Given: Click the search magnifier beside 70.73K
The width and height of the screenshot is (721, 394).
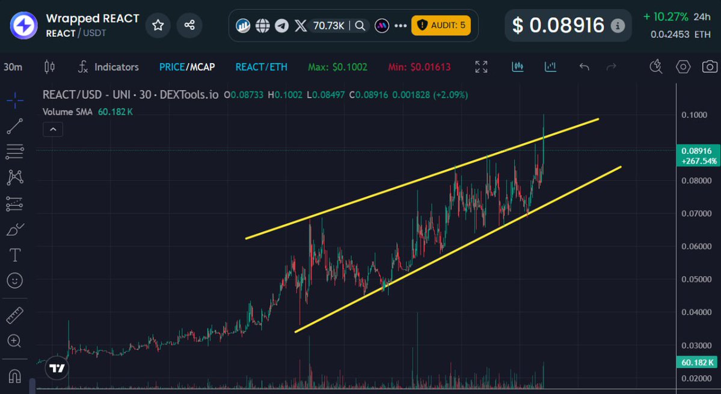Looking at the screenshot, I should (361, 26).
